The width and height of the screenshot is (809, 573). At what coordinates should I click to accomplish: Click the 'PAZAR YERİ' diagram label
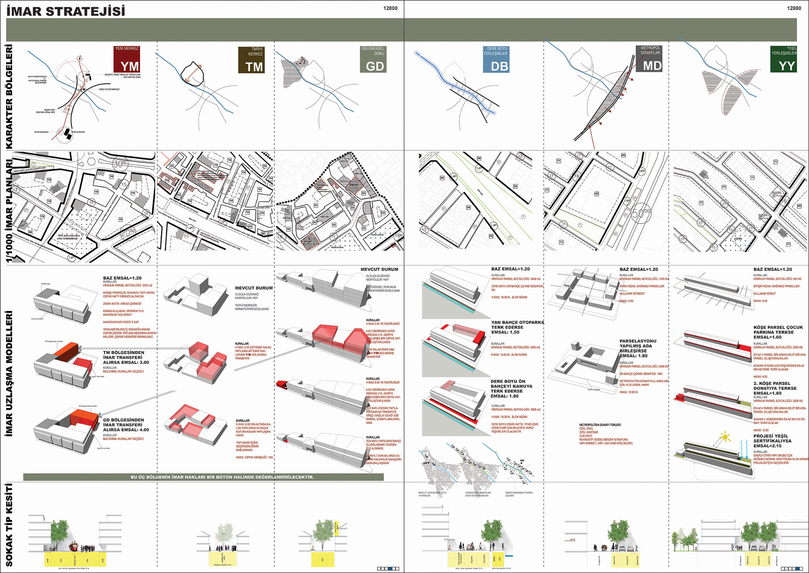(x=49, y=110)
